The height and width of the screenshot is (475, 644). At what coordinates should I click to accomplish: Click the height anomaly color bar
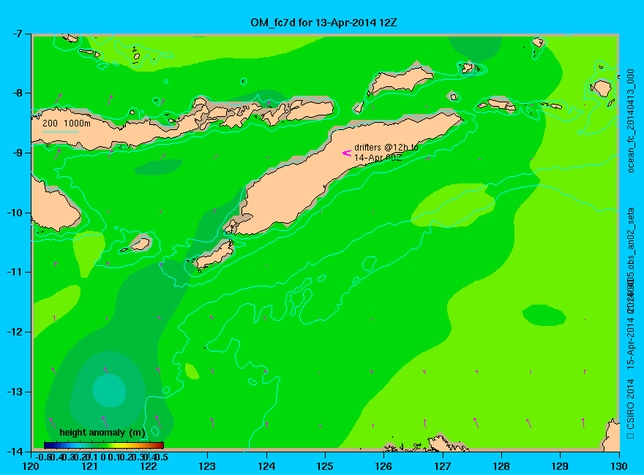[x=104, y=445]
